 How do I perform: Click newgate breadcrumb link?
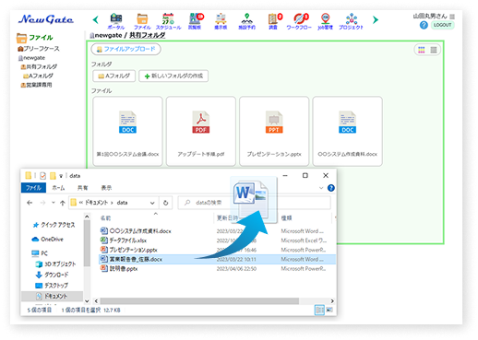108,35
